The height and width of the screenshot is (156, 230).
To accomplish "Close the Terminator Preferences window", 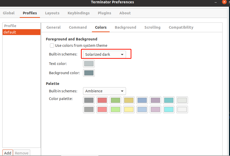I will click(x=224, y=2).
